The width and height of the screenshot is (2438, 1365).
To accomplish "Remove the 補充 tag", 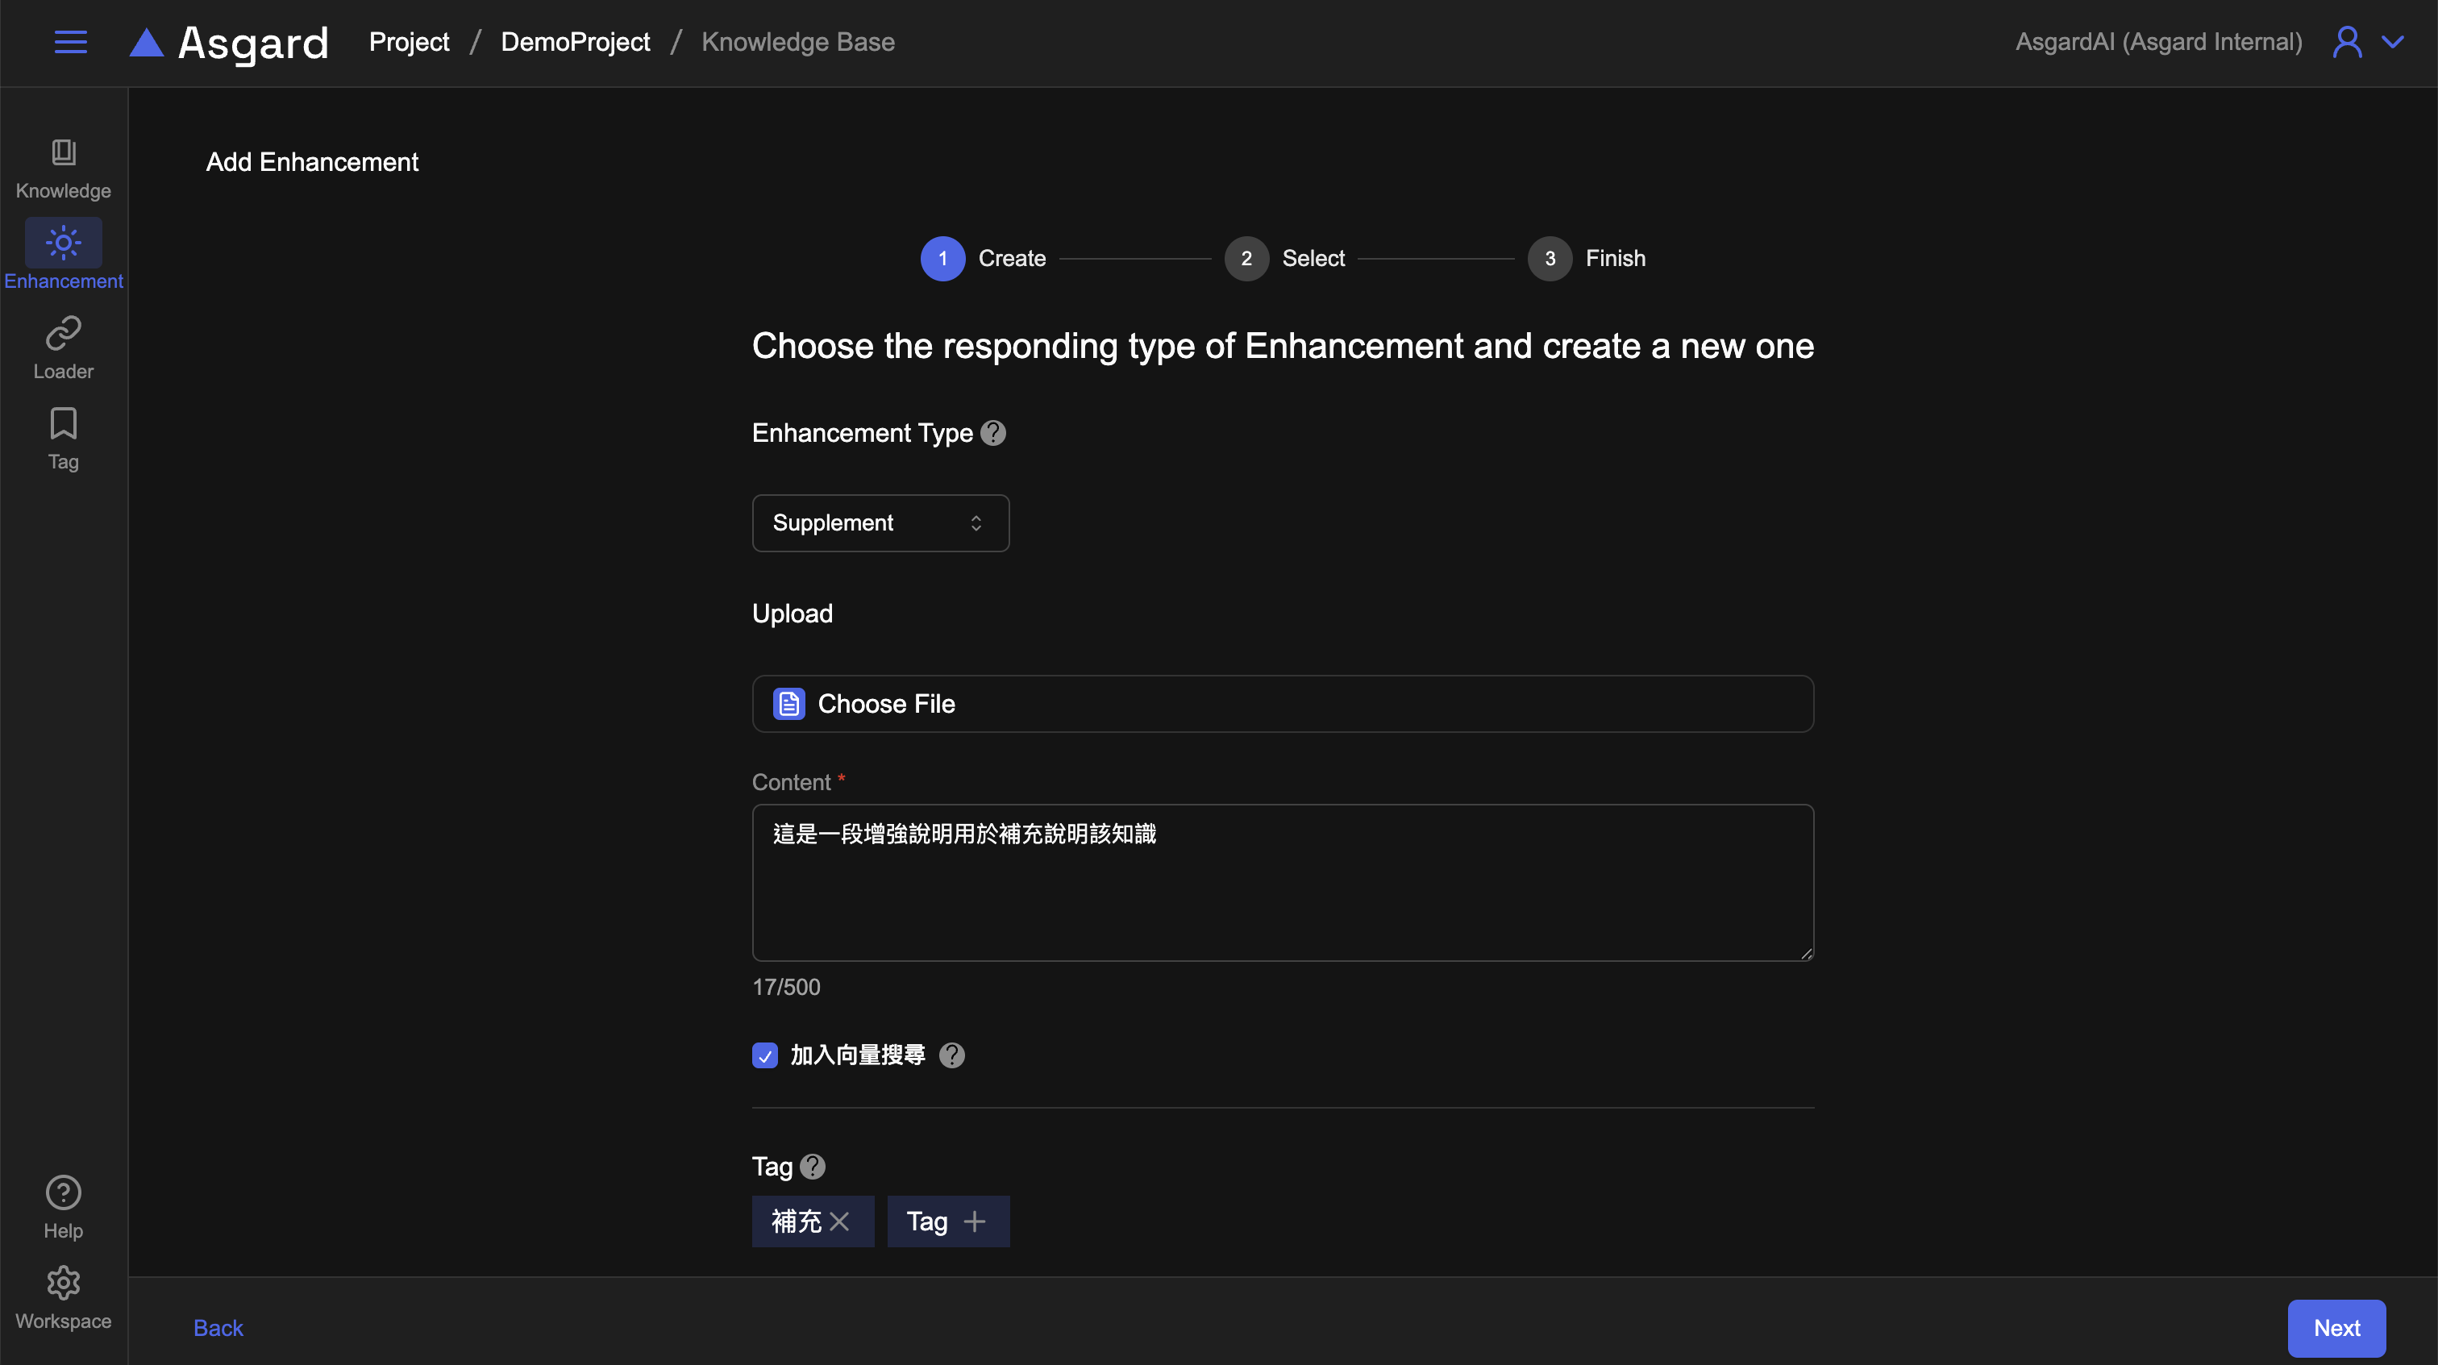I will tap(839, 1221).
